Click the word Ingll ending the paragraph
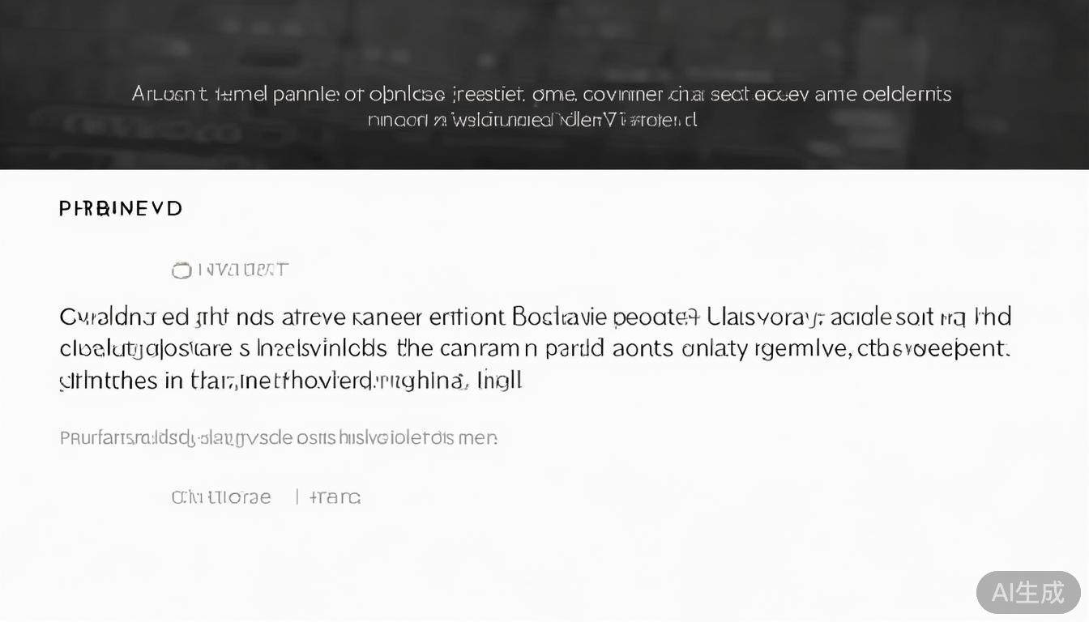Viewport: 1089px width, 622px height. click(x=500, y=381)
